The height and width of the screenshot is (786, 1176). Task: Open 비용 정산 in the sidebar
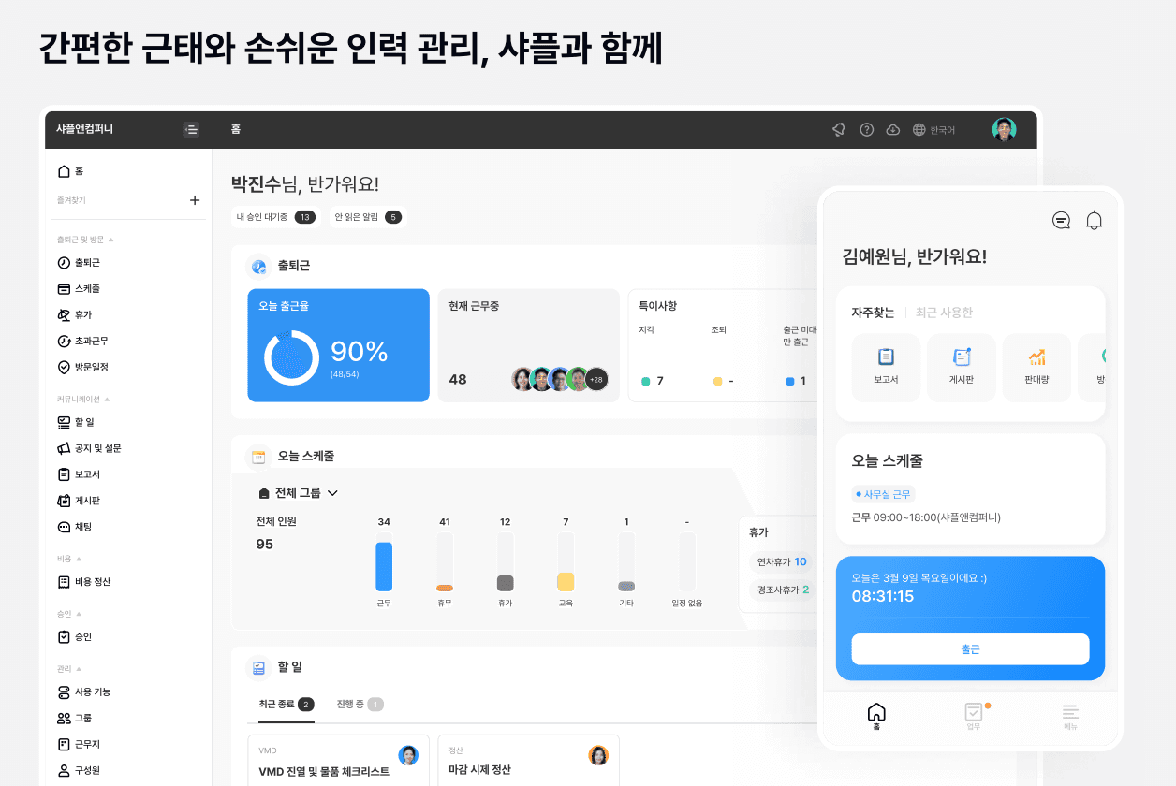pyautogui.click(x=83, y=582)
